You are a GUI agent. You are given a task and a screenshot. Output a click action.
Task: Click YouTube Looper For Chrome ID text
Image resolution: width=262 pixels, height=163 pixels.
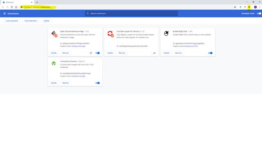tap(132, 46)
